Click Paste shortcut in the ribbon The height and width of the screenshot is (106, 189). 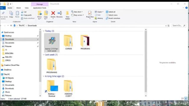(28, 18)
